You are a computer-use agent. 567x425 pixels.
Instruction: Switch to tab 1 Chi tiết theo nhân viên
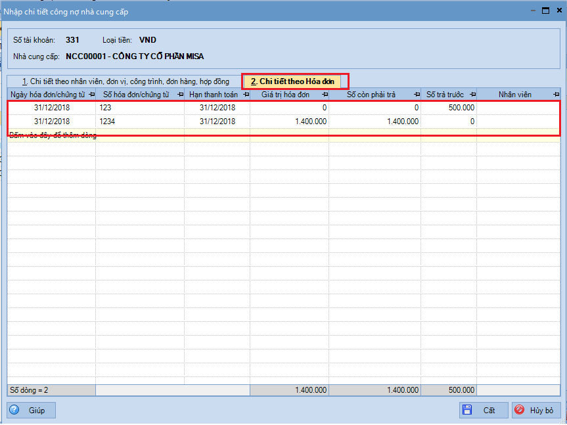point(125,81)
